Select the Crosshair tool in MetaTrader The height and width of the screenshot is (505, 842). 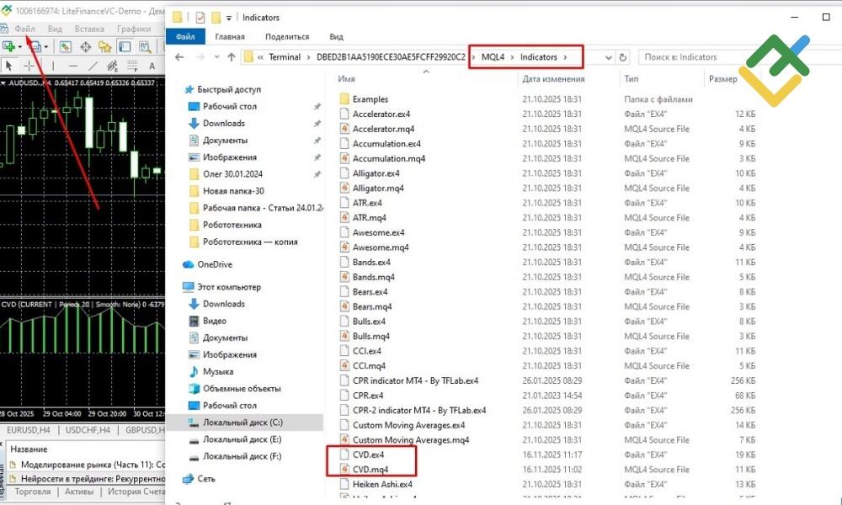[29, 66]
